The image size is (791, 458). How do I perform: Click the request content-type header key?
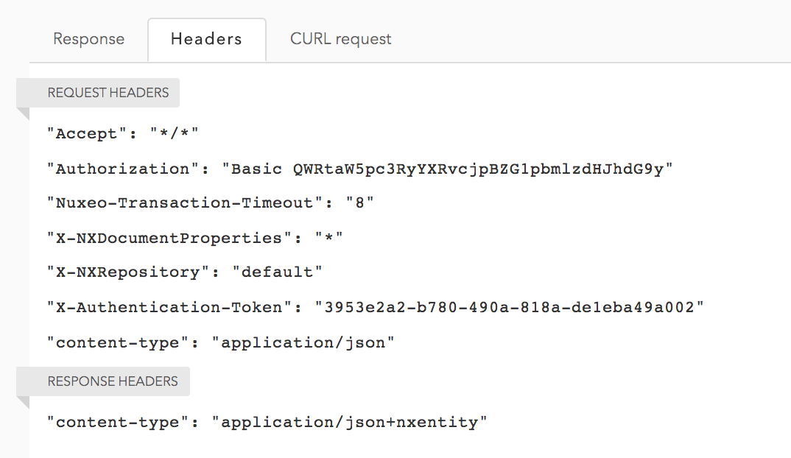point(118,343)
